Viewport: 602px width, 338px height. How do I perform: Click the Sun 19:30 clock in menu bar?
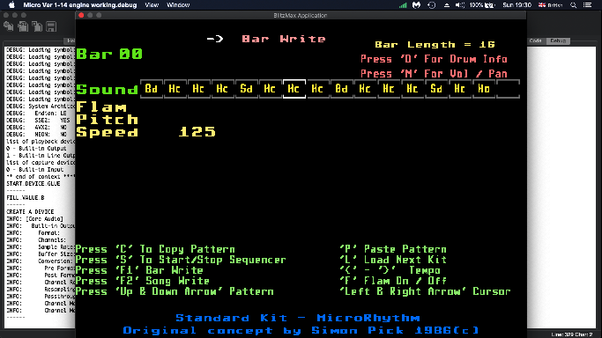(x=517, y=5)
